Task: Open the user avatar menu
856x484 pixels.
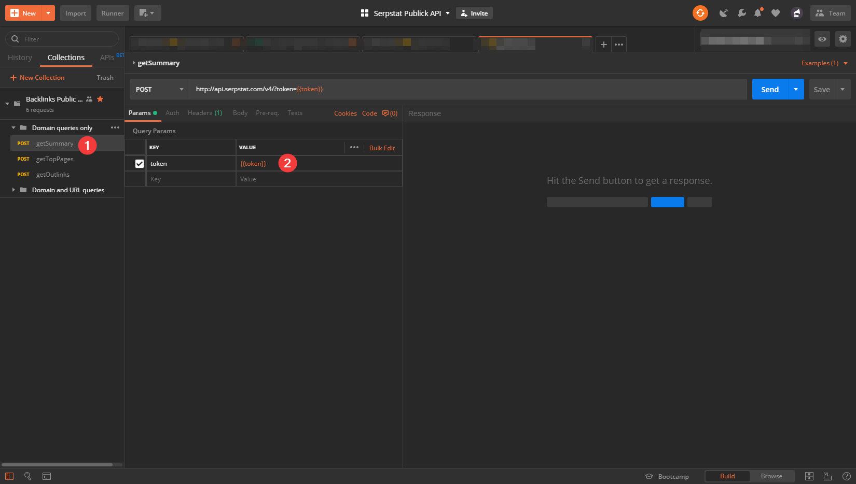Action: [x=796, y=13]
